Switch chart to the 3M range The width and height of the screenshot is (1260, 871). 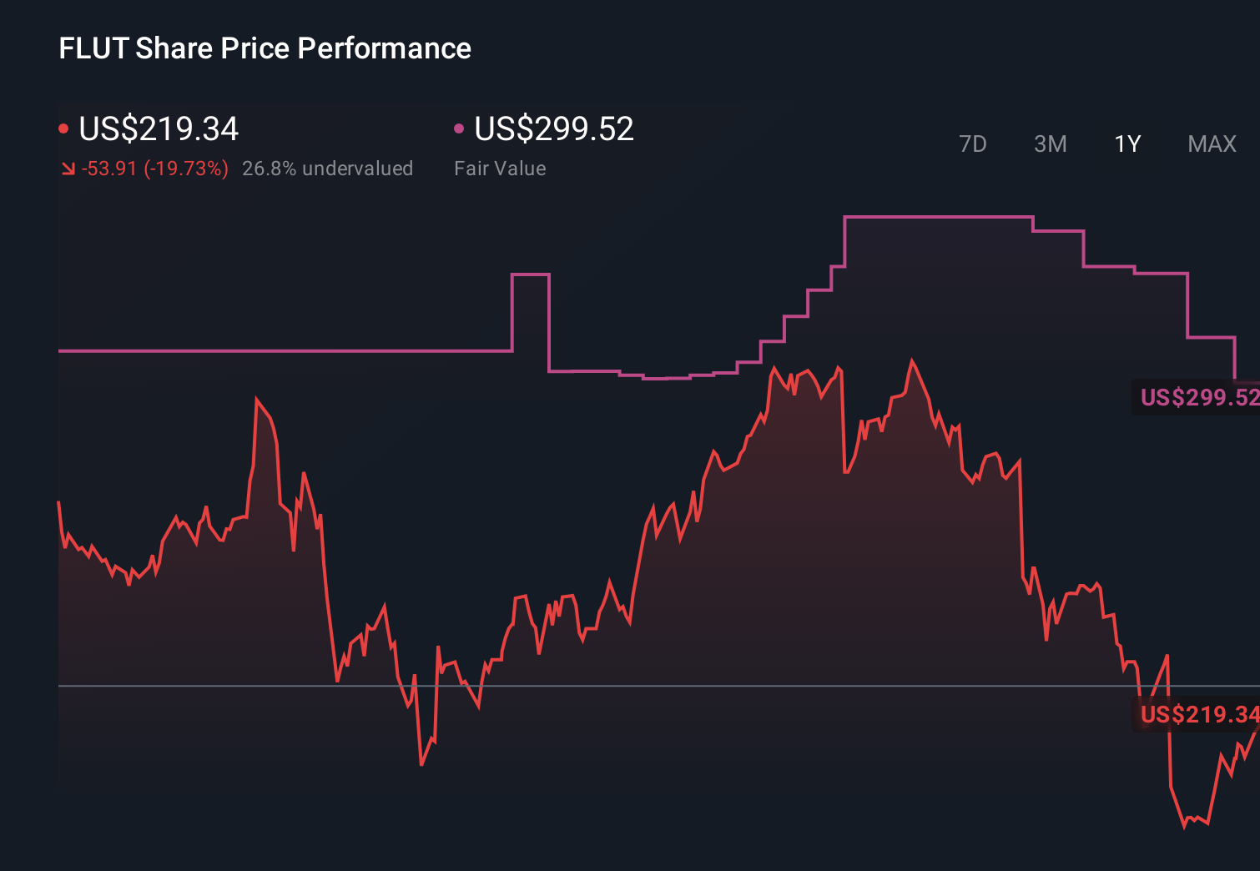pyautogui.click(x=1050, y=143)
